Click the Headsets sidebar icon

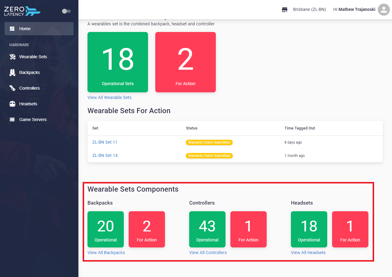coord(12,104)
